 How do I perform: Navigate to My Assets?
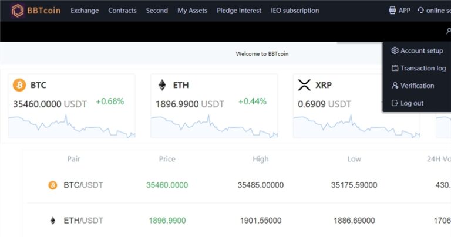tap(192, 11)
